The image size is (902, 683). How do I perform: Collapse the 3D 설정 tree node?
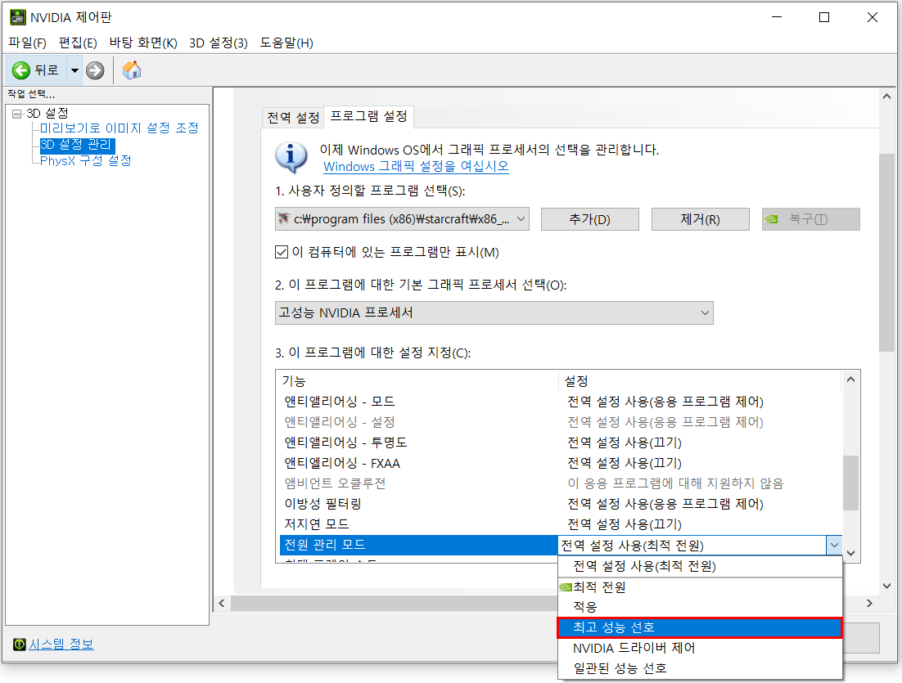pos(16,114)
